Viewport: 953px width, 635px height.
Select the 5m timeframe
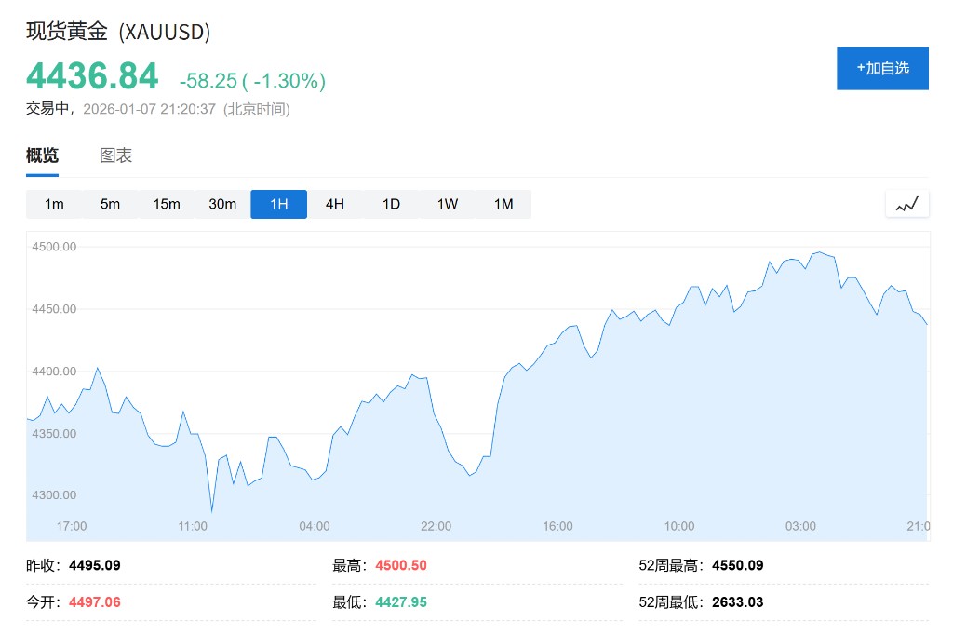pyautogui.click(x=110, y=204)
